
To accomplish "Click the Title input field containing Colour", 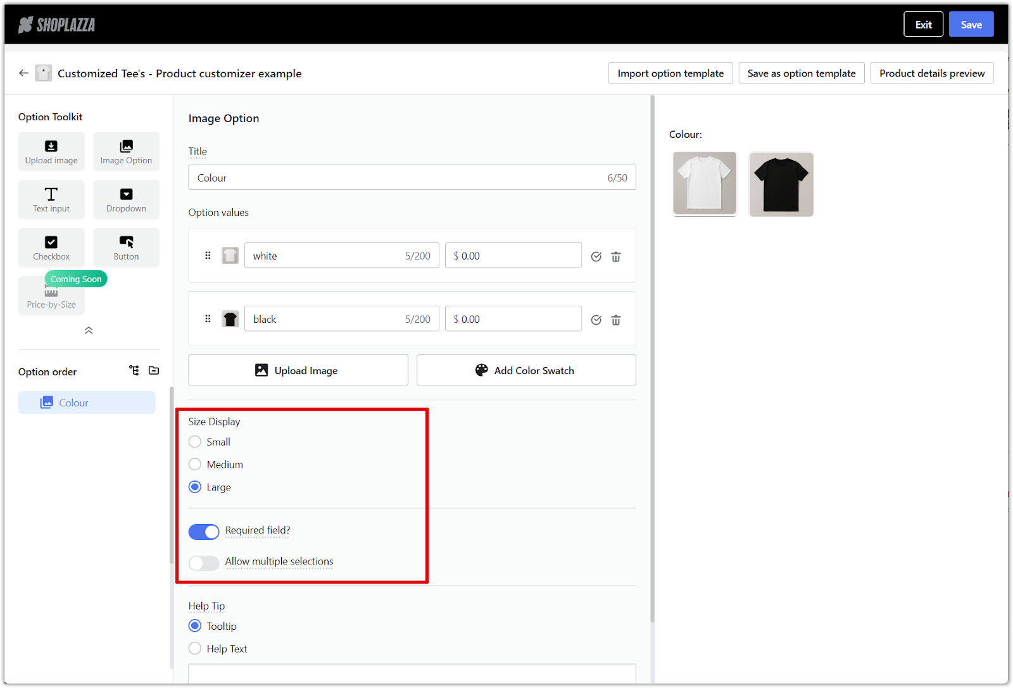I will [x=412, y=177].
